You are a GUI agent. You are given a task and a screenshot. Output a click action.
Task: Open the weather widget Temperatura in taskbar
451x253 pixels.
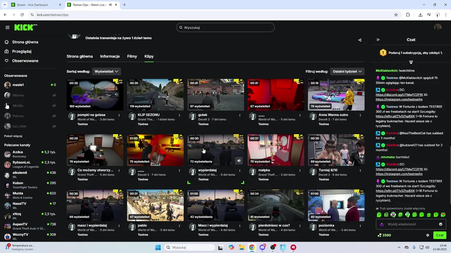pos(20,247)
